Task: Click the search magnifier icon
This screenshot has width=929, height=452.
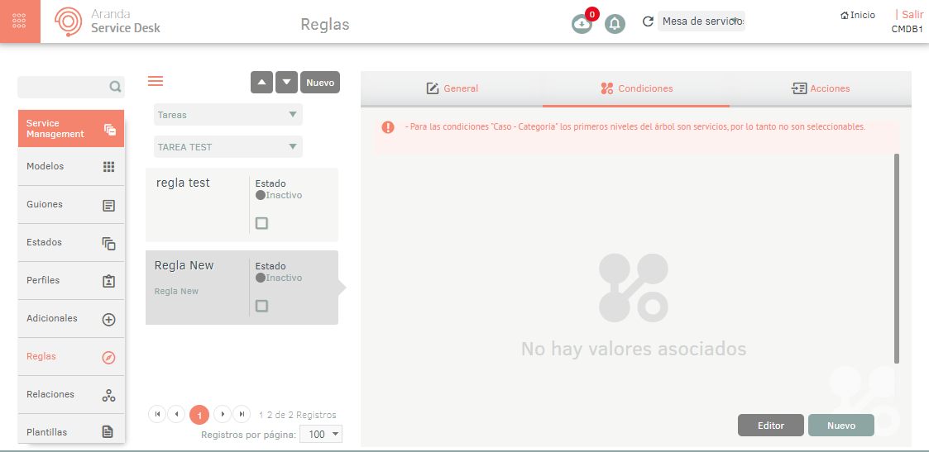Action: [x=115, y=87]
